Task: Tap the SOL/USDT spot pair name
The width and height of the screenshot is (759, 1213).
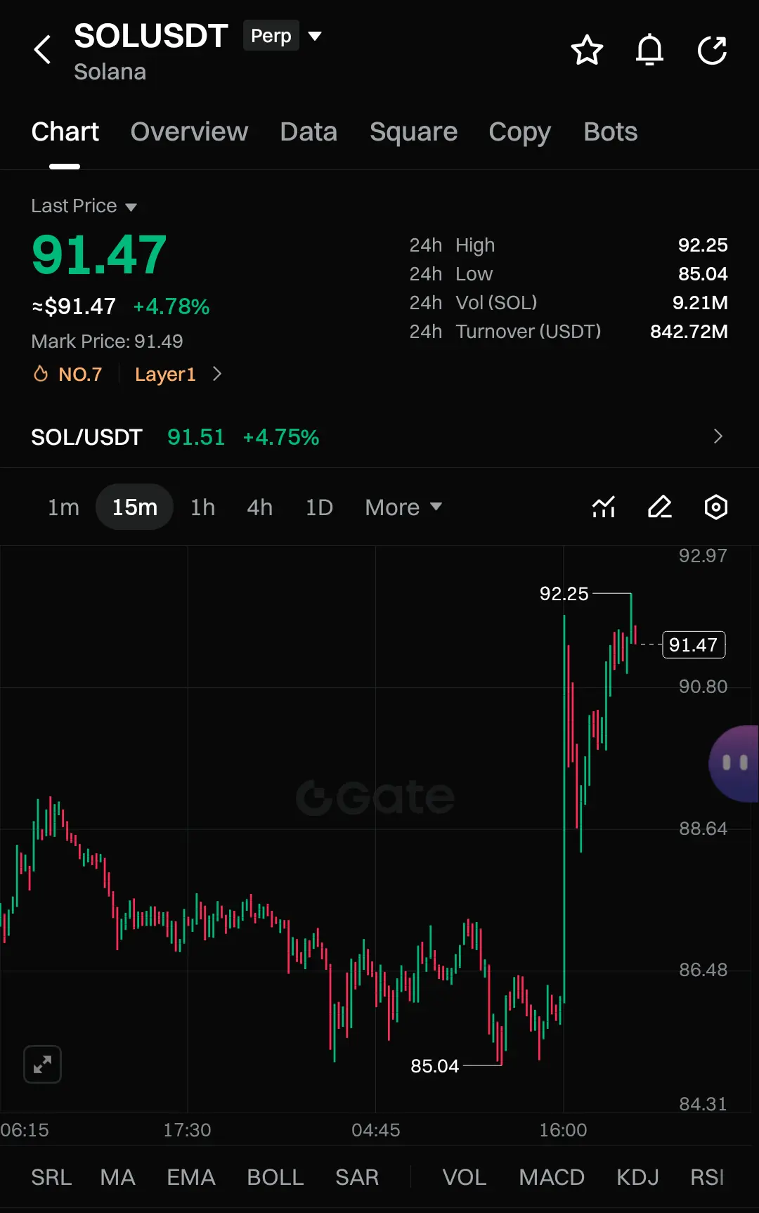Action: (86, 437)
